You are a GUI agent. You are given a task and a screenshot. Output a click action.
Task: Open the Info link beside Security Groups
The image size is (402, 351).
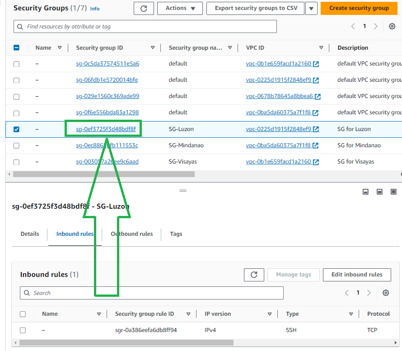(x=94, y=9)
